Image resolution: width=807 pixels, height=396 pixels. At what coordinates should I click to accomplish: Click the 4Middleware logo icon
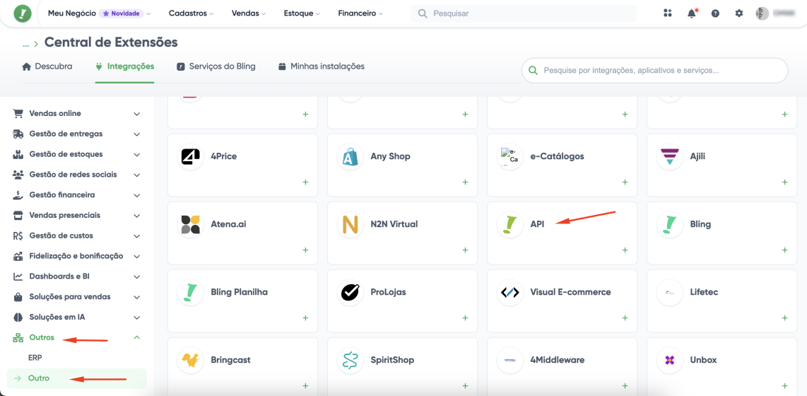click(509, 360)
